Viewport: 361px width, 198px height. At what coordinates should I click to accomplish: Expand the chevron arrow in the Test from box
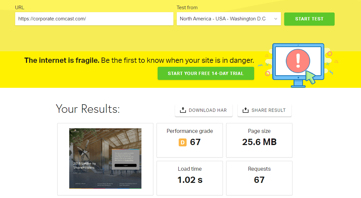tap(276, 19)
